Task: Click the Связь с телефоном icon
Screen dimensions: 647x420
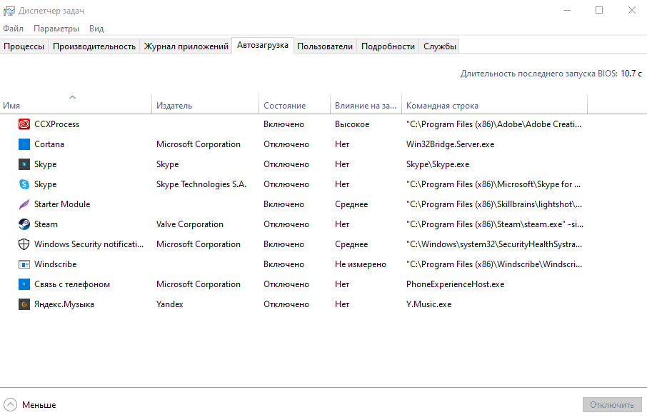Action: [24, 284]
